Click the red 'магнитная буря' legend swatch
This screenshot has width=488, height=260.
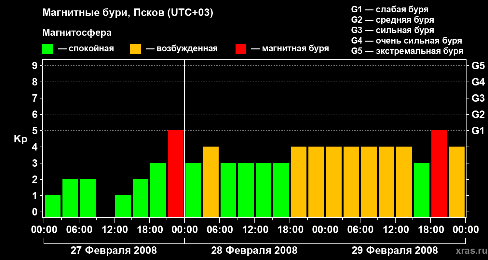click(x=241, y=49)
